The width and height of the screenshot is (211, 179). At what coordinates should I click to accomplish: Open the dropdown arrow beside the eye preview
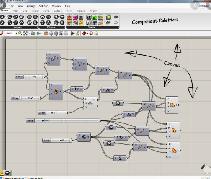click(x=41, y=34)
